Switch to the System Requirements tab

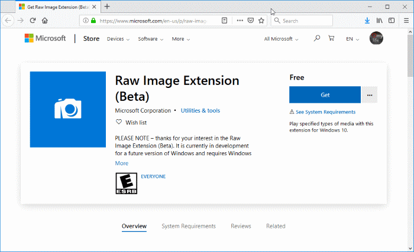pos(189,226)
